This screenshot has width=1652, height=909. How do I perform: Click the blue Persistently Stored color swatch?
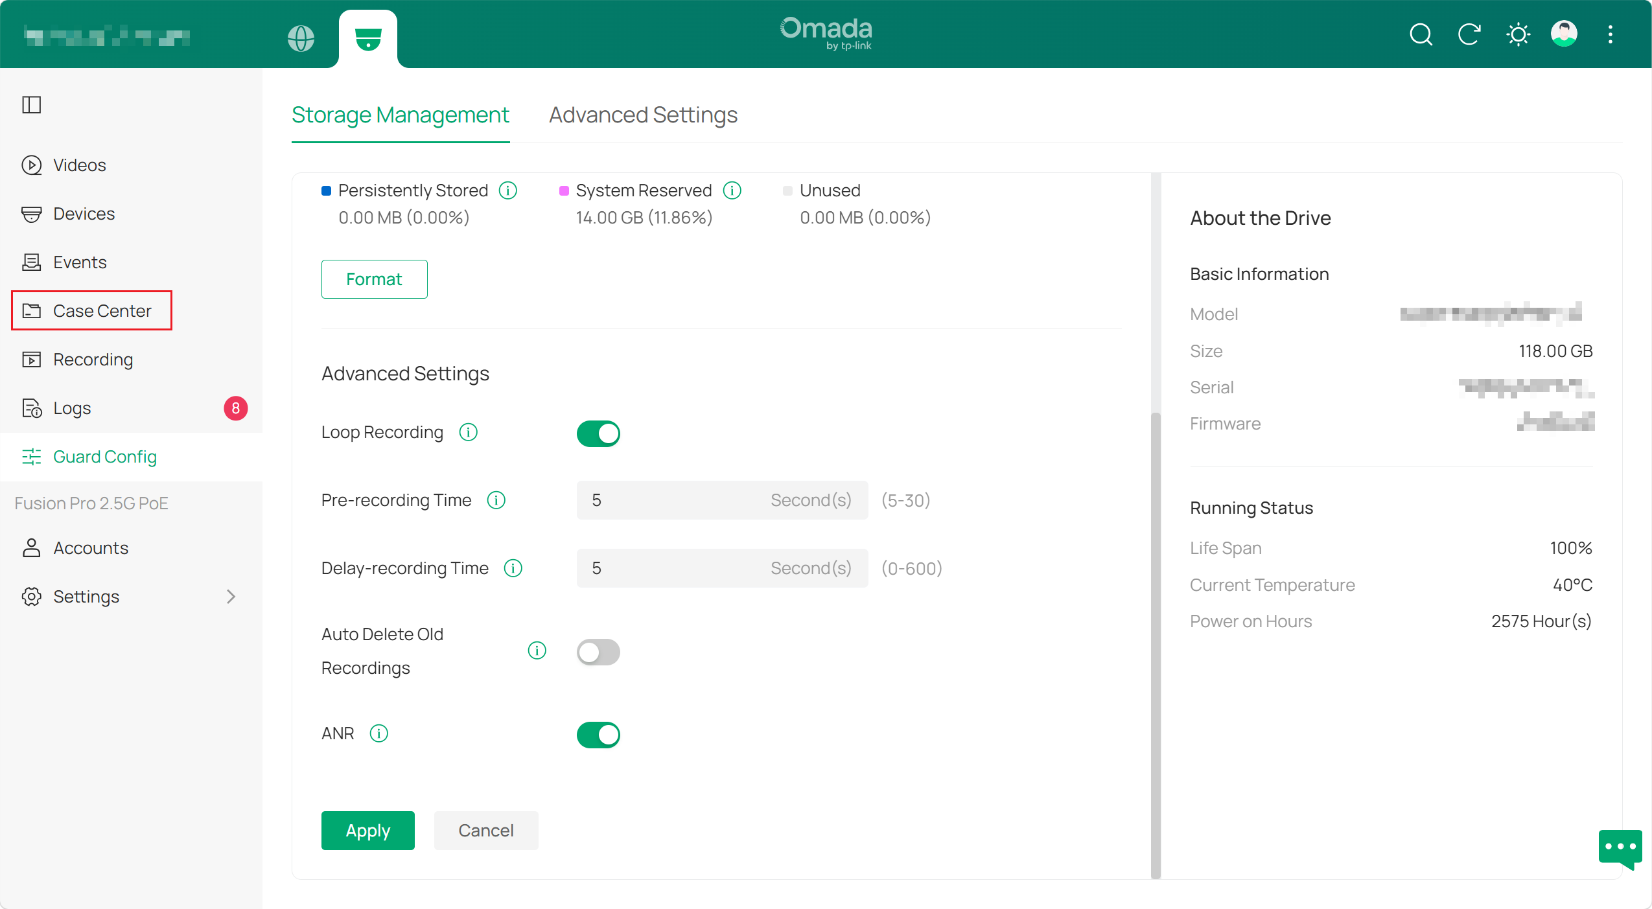[327, 190]
